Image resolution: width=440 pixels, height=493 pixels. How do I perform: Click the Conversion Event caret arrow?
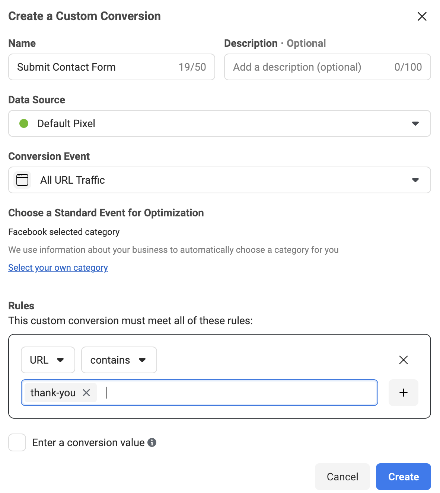click(415, 180)
